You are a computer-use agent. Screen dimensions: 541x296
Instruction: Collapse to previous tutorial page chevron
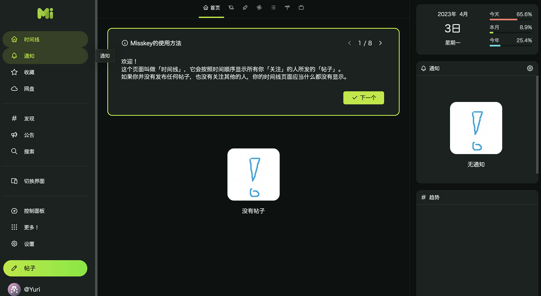349,43
